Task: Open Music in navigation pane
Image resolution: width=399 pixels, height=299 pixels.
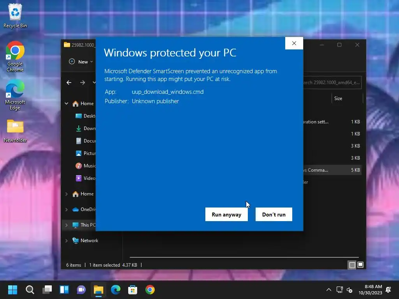Action: (85, 166)
